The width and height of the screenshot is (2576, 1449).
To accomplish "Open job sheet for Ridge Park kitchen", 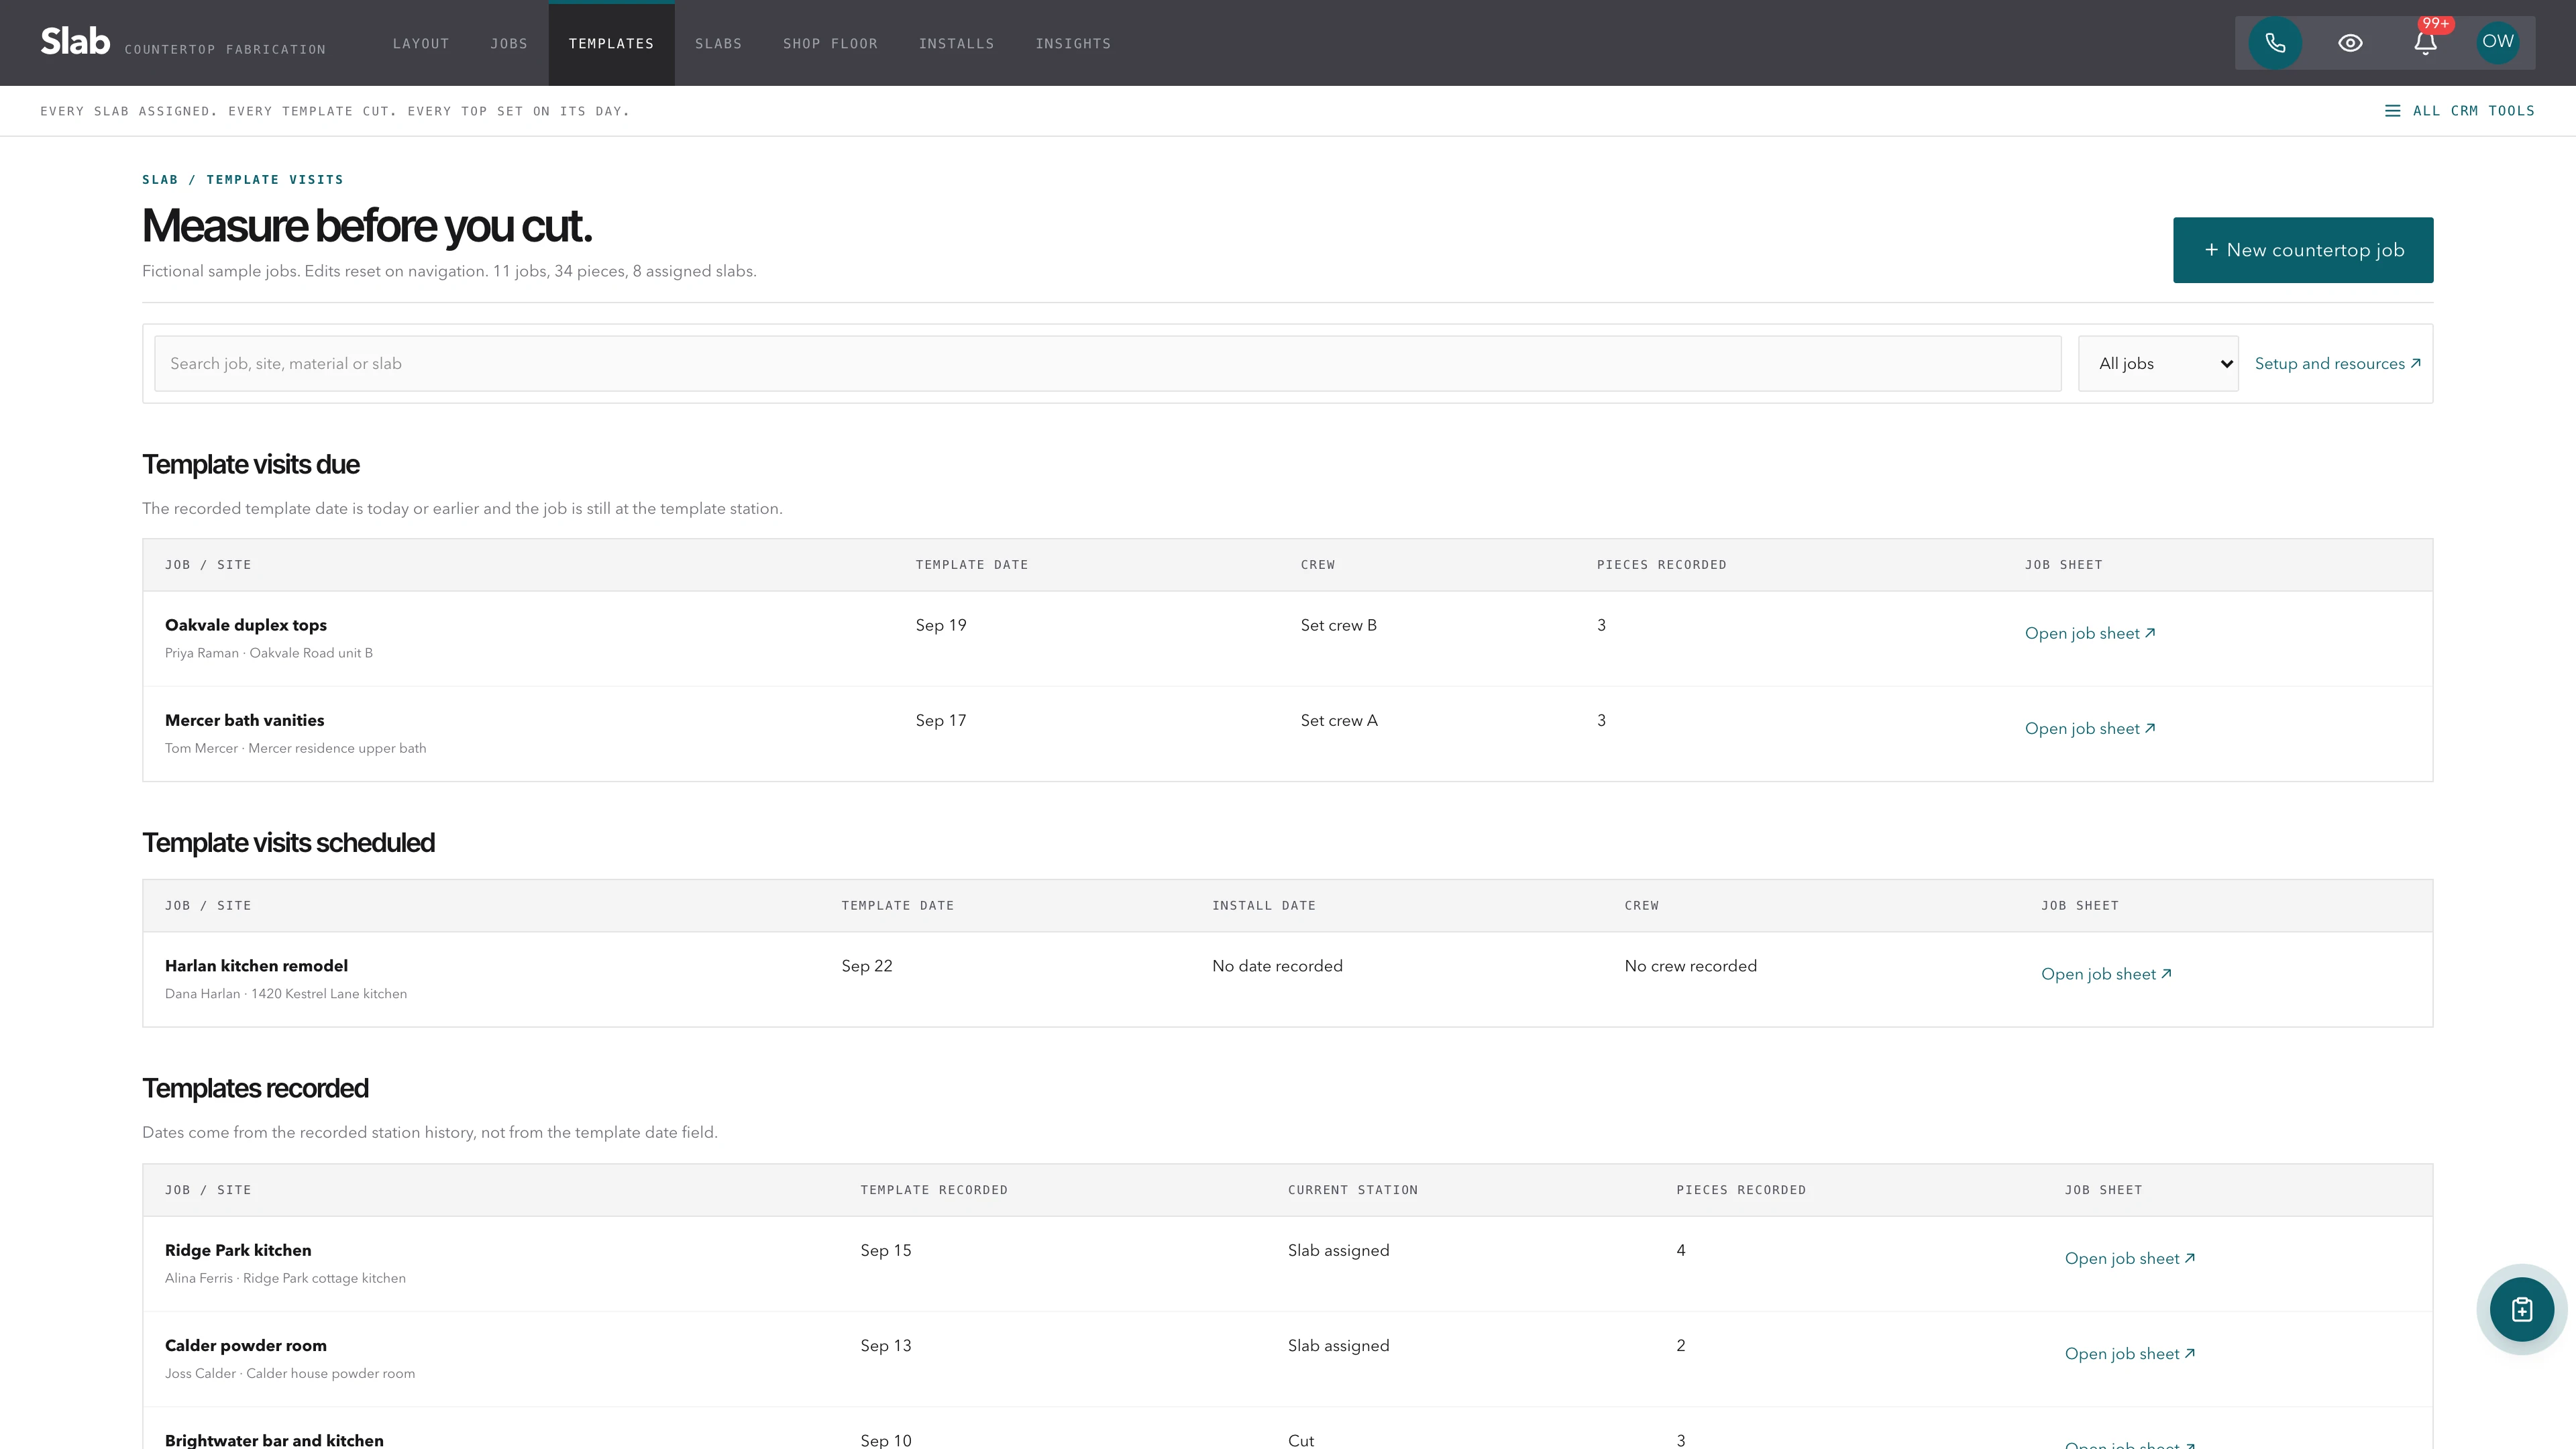I will 2130,1259.
